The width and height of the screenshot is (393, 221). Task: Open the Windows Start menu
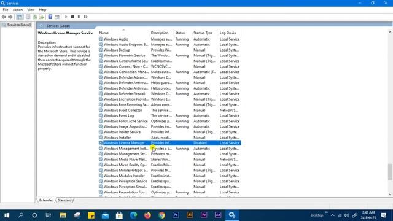pos(7,215)
